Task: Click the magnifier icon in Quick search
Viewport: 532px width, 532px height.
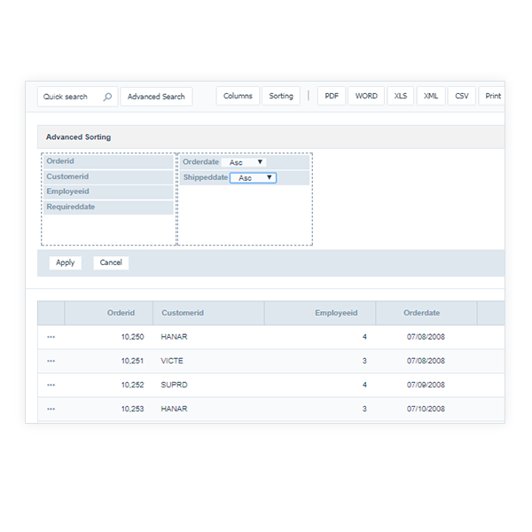Action: pos(107,97)
